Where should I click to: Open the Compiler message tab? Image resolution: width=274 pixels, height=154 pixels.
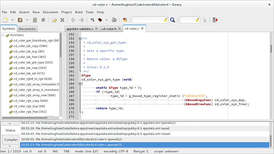(x=11, y=139)
